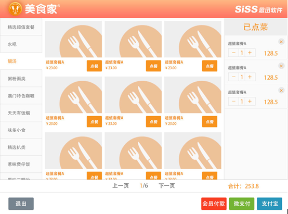Go to next page with 下一页
Image resolution: width=288 pixels, height=214 pixels.
tap(167, 186)
